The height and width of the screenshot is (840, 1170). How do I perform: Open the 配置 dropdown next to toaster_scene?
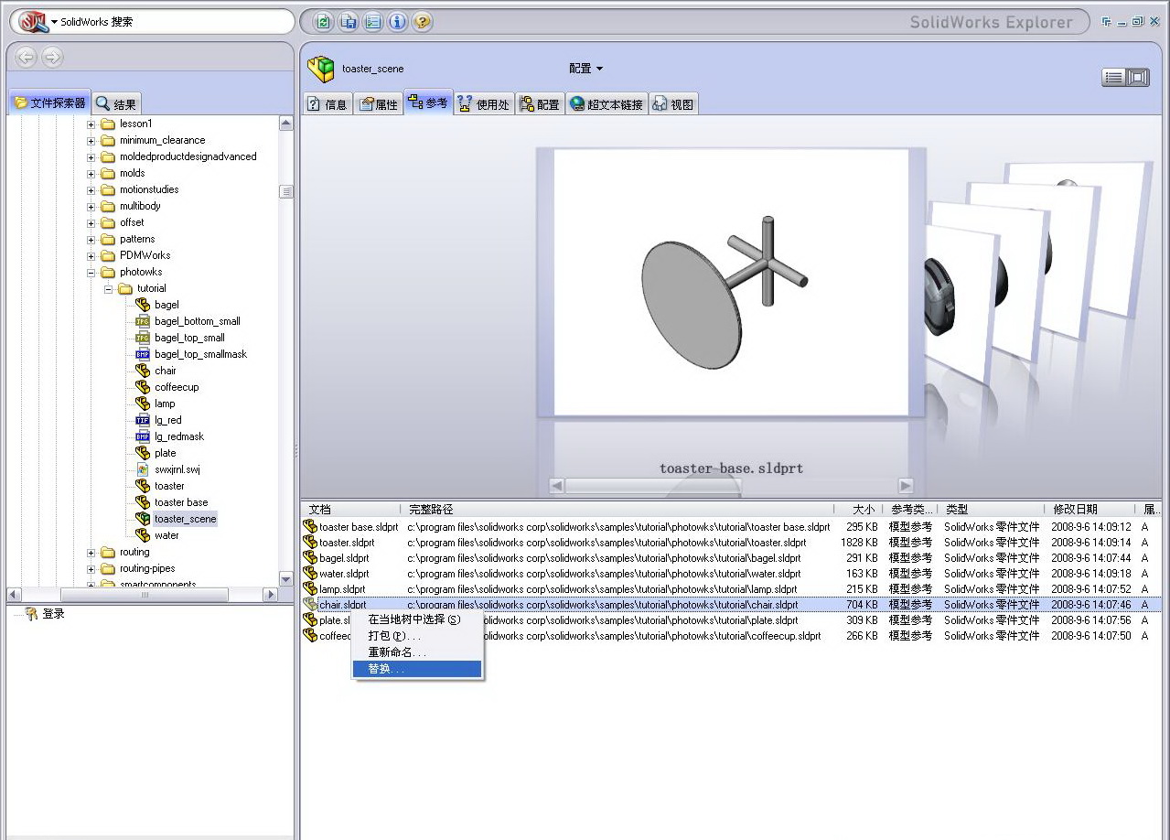coord(586,69)
